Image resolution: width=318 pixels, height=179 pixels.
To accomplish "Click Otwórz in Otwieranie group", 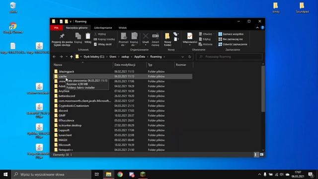I will point(206,34).
